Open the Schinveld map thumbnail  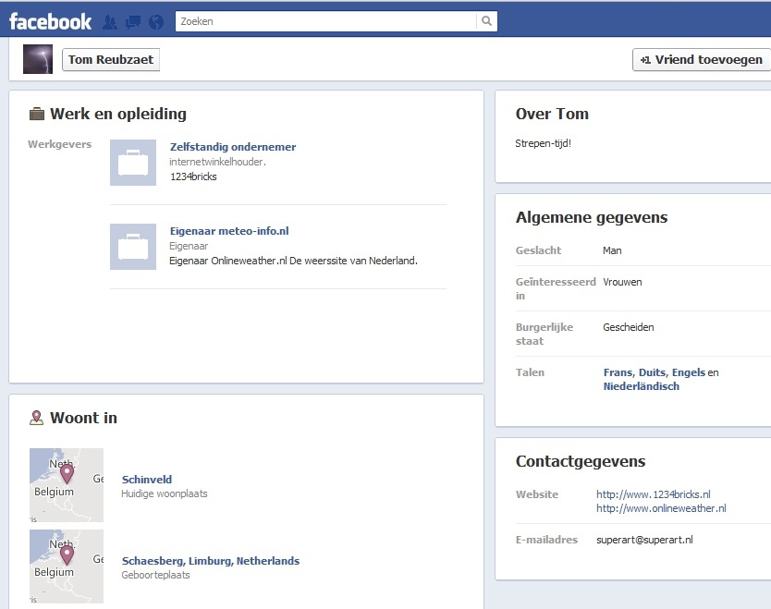tap(67, 485)
